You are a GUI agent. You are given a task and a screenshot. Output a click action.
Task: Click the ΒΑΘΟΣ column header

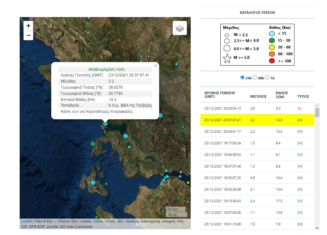coord(282,95)
